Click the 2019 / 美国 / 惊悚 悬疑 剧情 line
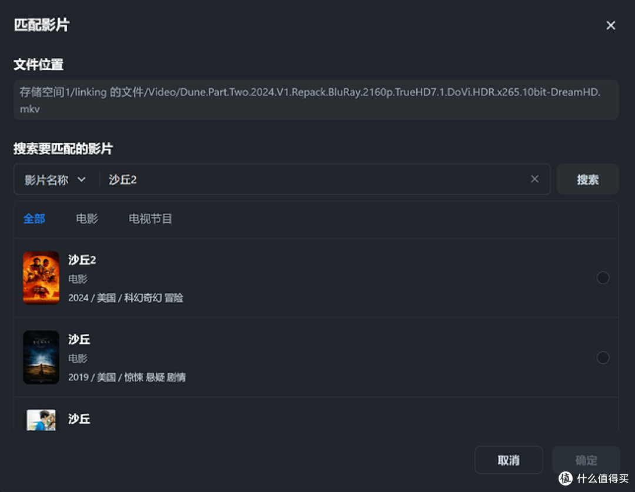 tap(127, 377)
